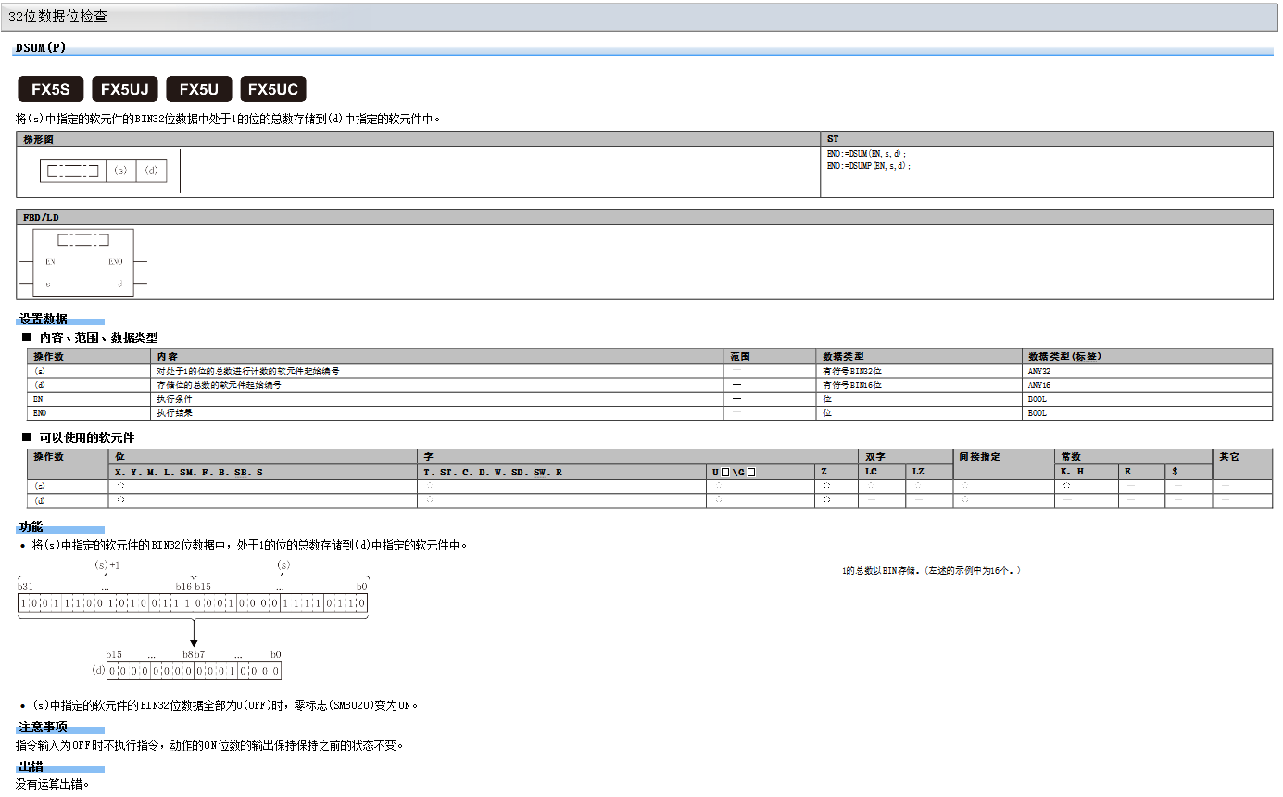1283x797 pixels.
Task: Click the (s) operand in ladder diagram
Action: 120,171
